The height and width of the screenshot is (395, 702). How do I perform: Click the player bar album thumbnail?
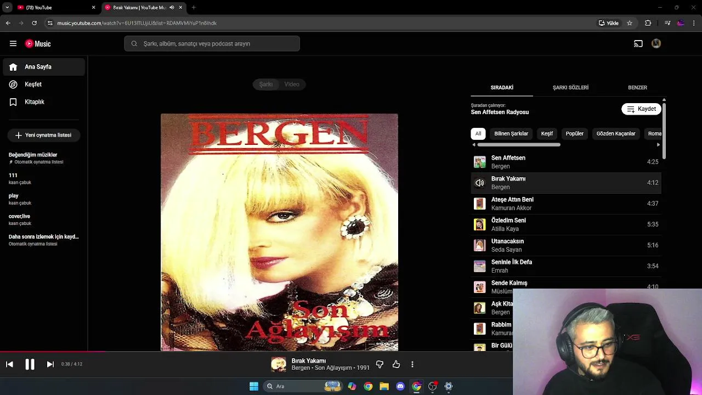(x=279, y=364)
